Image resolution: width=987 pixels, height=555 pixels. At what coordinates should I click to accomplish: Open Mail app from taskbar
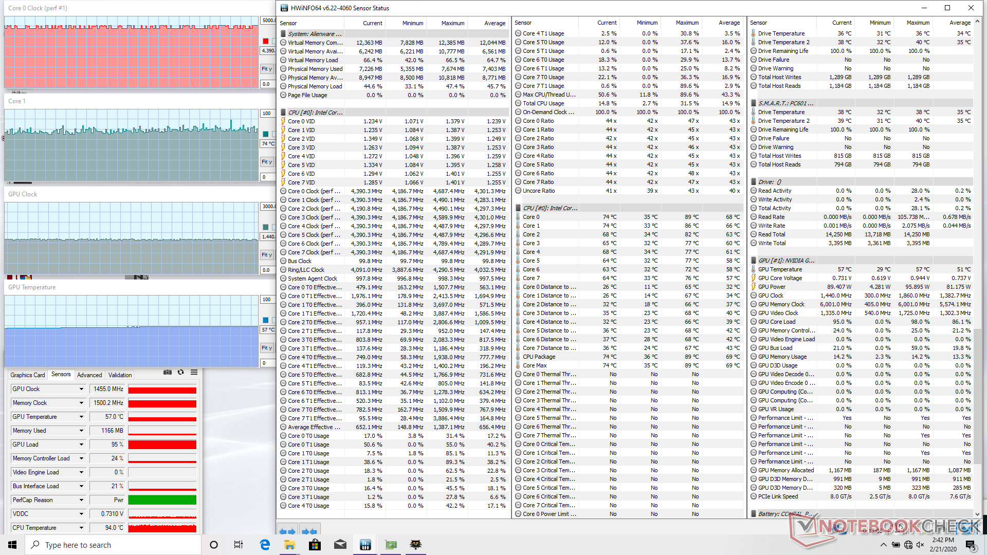coord(340,545)
